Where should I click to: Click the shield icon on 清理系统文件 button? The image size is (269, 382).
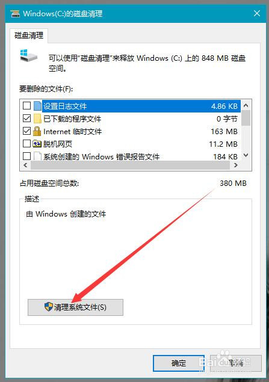(49, 307)
